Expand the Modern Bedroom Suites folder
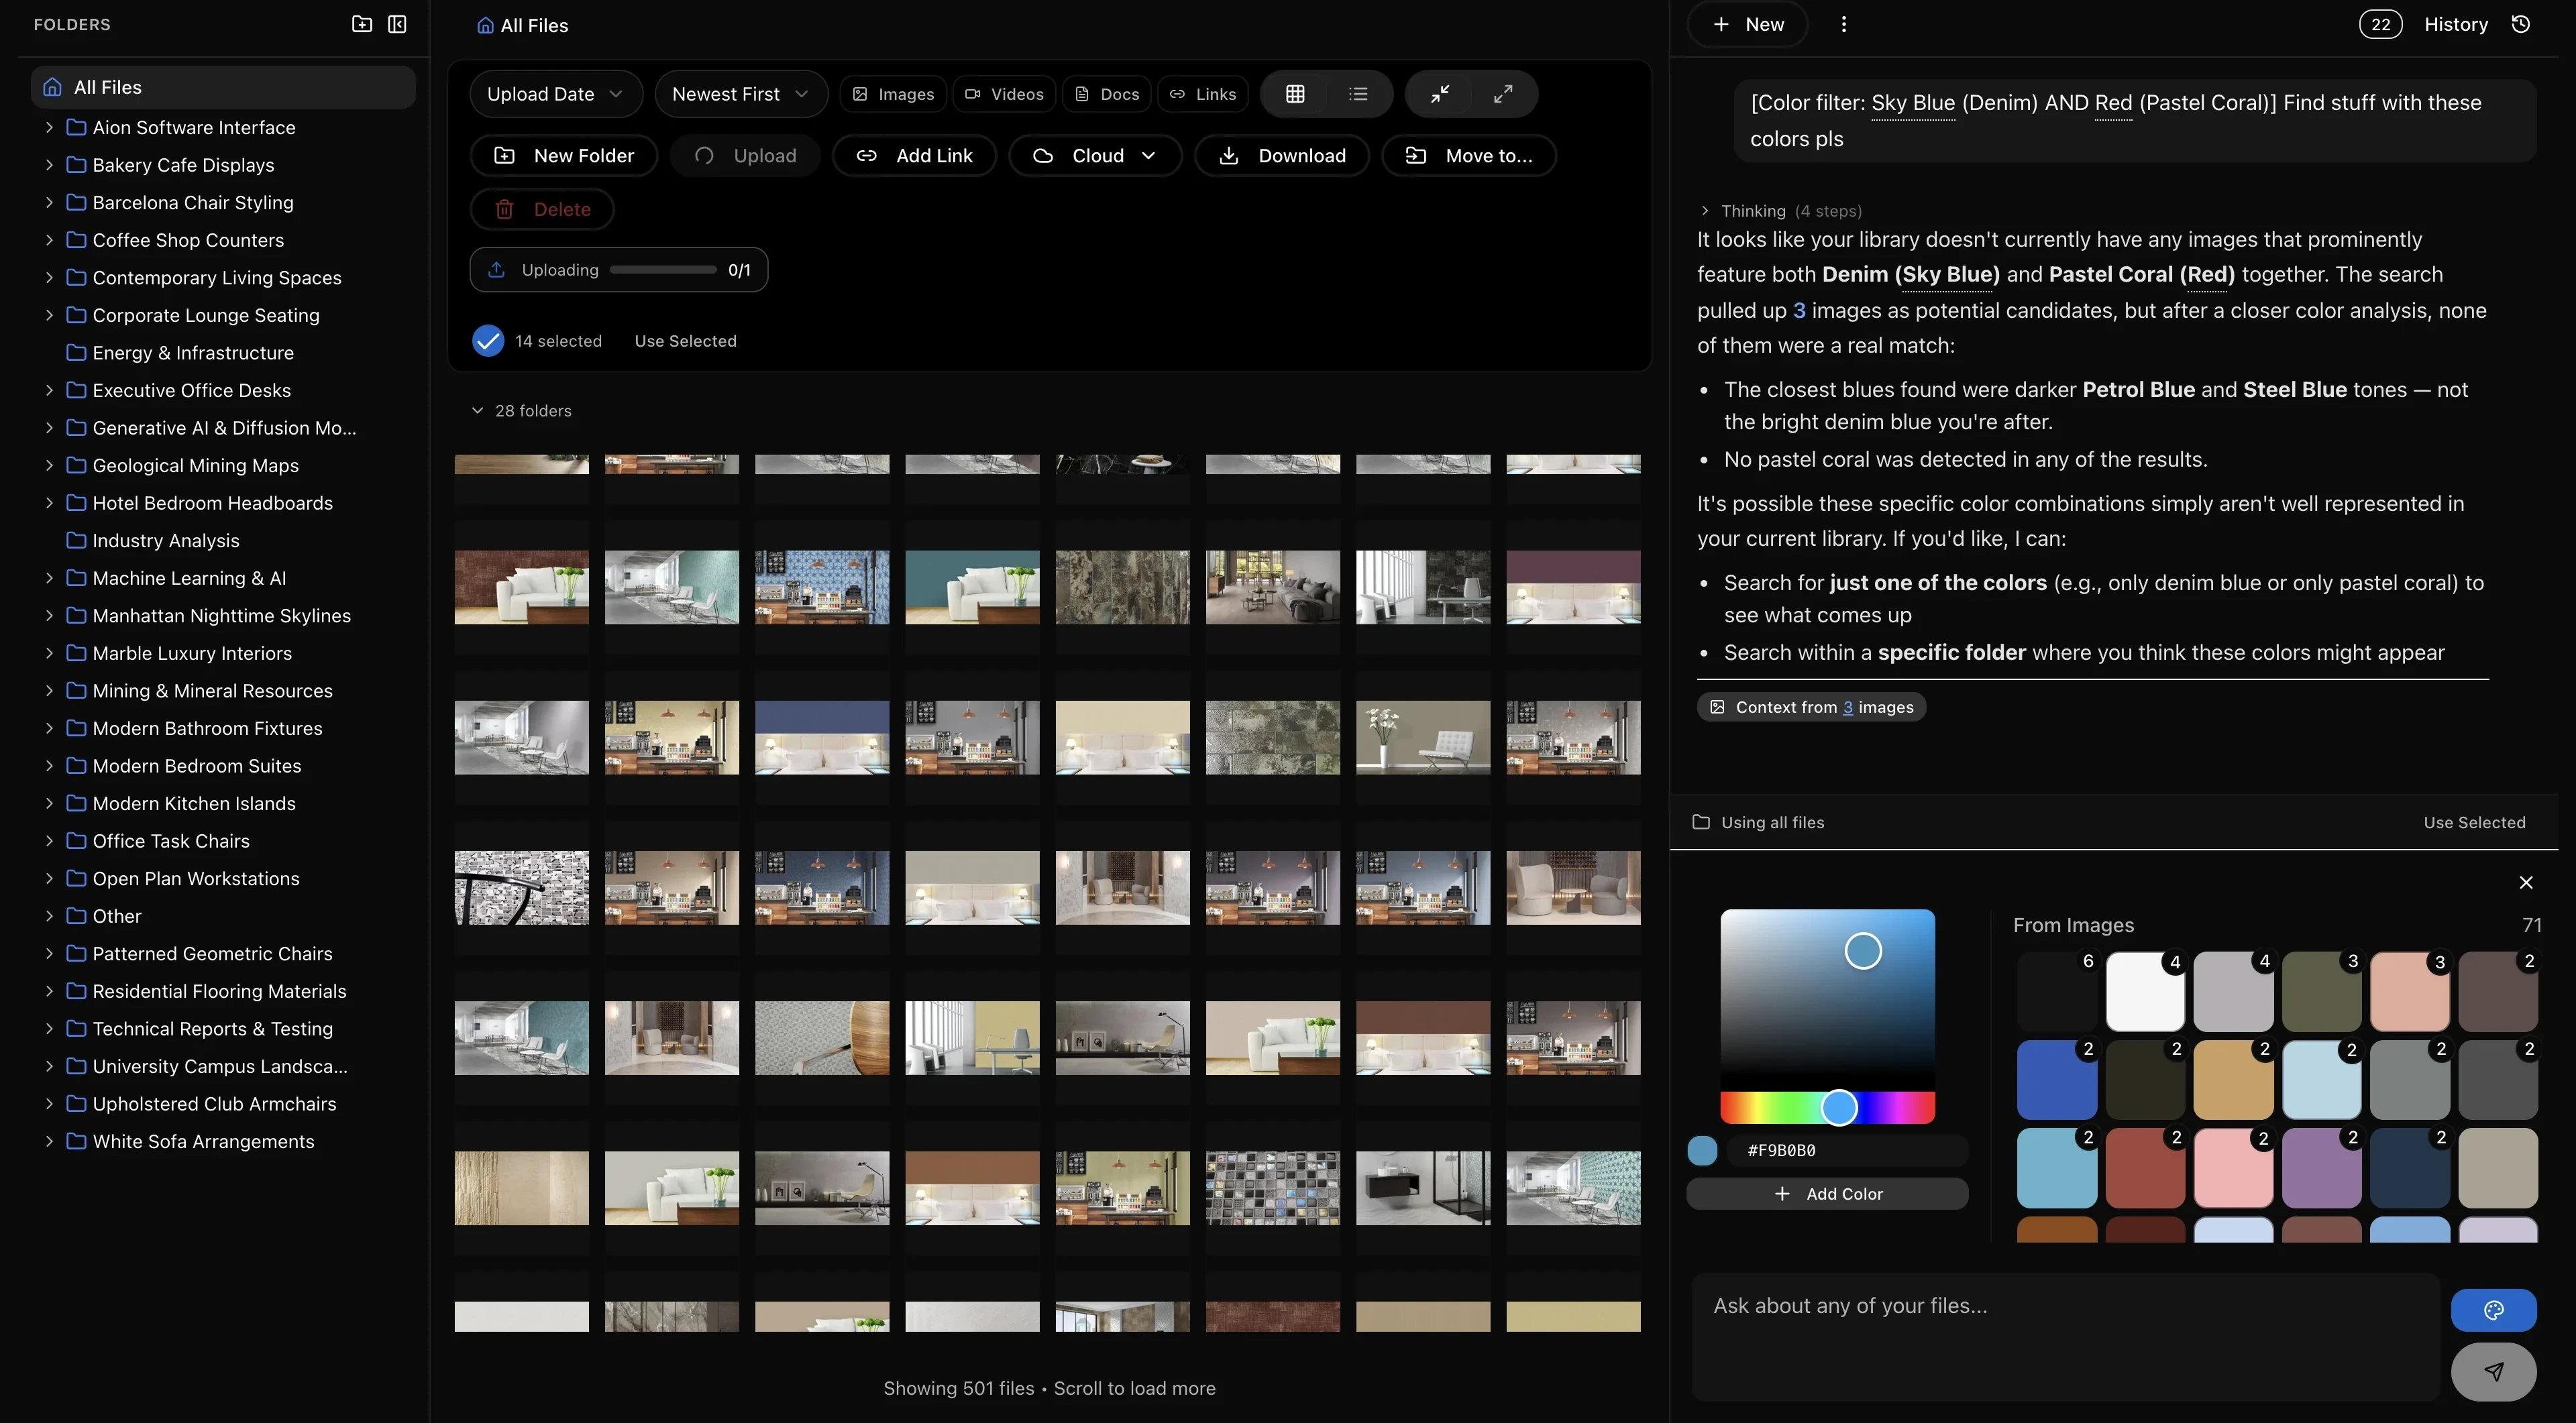Image resolution: width=2576 pixels, height=1423 pixels. [49, 765]
